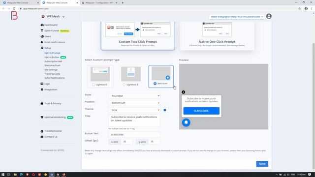Viewport: 315px width, 177px height.
Task: Select the Lightbox 1 radio button
Action: tap(94, 85)
